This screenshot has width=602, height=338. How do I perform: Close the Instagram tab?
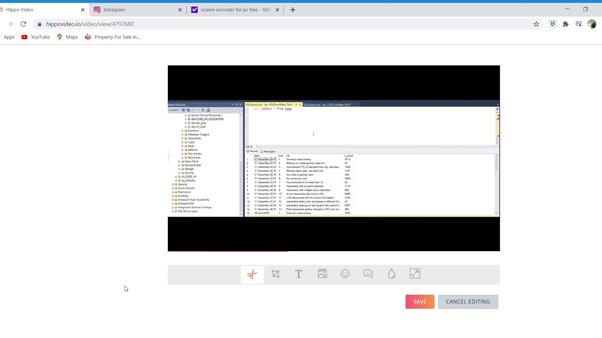[x=180, y=9]
